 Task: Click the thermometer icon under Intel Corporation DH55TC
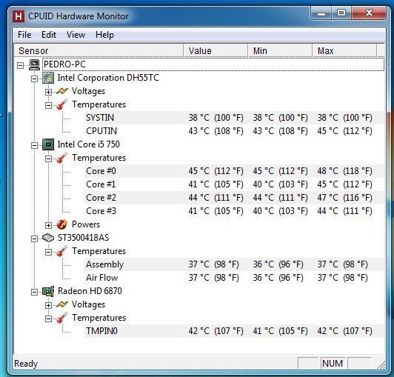click(x=62, y=104)
